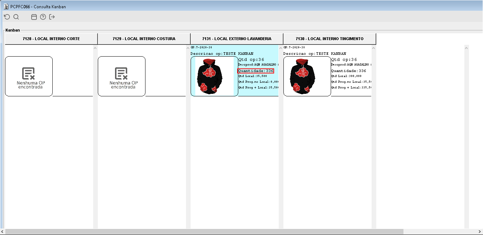Screen dimensions: 483x235
Task: Click scroll-up arrow of the TINGIMENTO column
Action: pos(374,48)
